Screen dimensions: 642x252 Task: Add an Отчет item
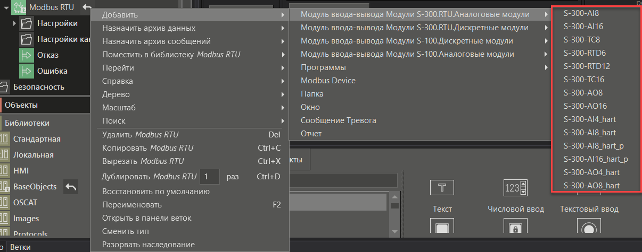[x=421, y=134]
